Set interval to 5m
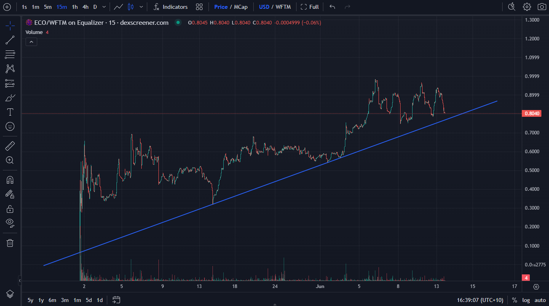Image resolution: width=549 pixels, height=306 pixels. pos(48,7)
